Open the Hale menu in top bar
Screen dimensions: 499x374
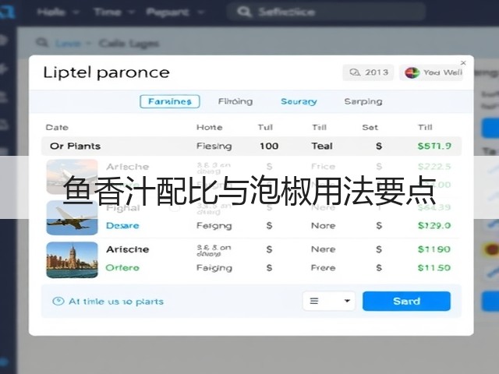[58, 12]
